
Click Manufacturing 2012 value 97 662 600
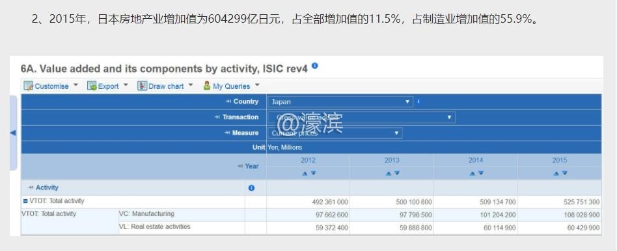(332, 215)
